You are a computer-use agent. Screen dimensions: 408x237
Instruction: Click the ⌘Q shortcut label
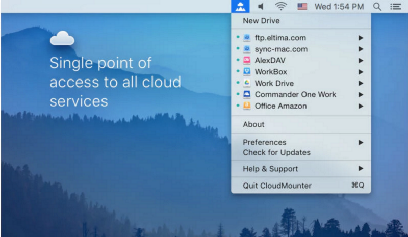click(x=358, y=185)
